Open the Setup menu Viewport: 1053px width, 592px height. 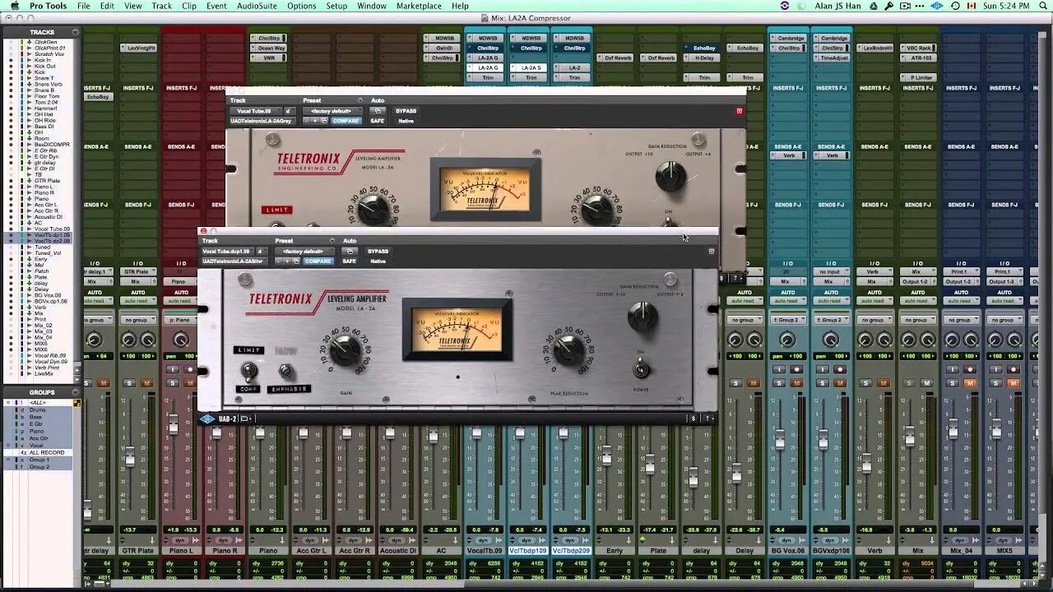(x=336, y=6)
